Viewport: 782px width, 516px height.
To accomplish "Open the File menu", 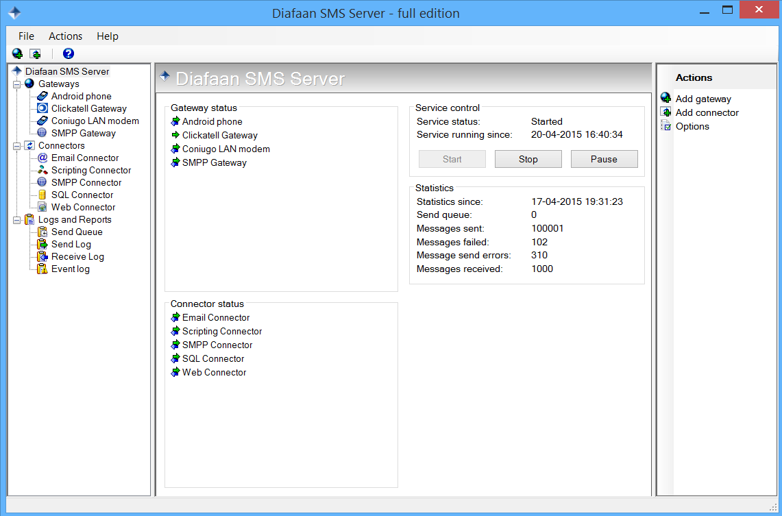I will click(x=26, y=36).
